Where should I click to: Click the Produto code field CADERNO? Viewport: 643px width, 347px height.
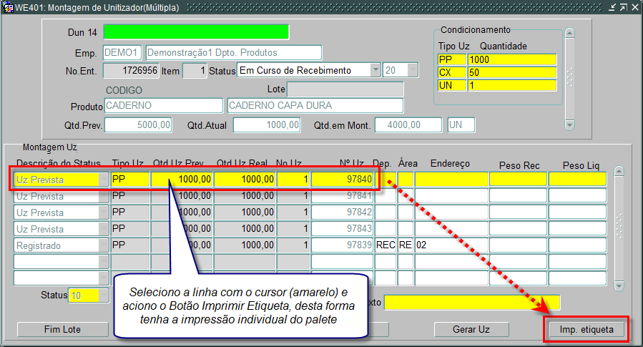(164, 105)
